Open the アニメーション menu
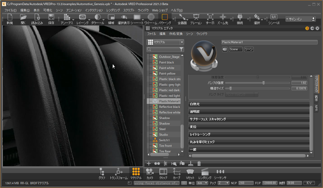The image size is (323, 188). point(74,10)
